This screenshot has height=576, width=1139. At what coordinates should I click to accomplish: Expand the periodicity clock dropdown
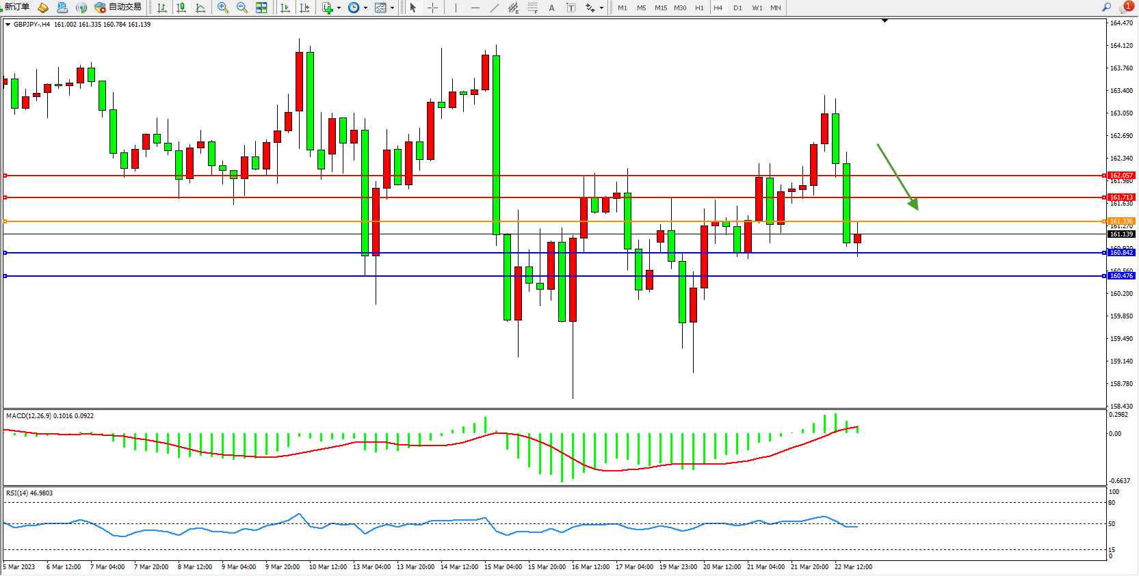click(x=365, y=8)
